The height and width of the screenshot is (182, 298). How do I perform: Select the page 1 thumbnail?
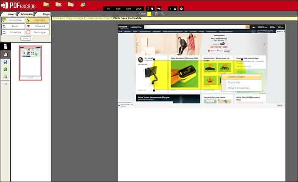click(x=30, y=62)
